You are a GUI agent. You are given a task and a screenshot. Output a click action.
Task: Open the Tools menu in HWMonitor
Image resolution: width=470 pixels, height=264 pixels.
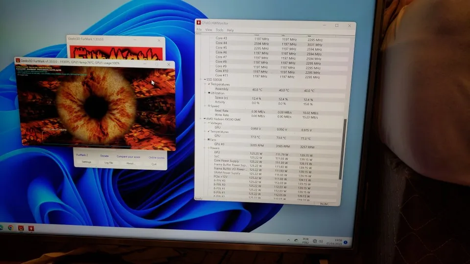tap(219, 30)
